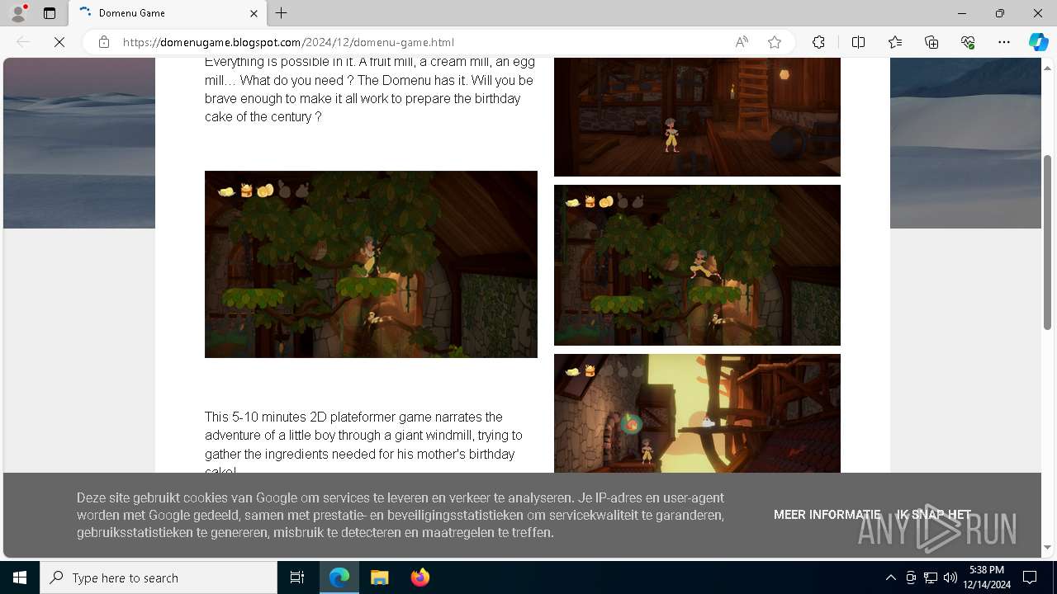The image size is (1057, 594).
Task: Toggle split screen view
Action: tap(858, 42)
